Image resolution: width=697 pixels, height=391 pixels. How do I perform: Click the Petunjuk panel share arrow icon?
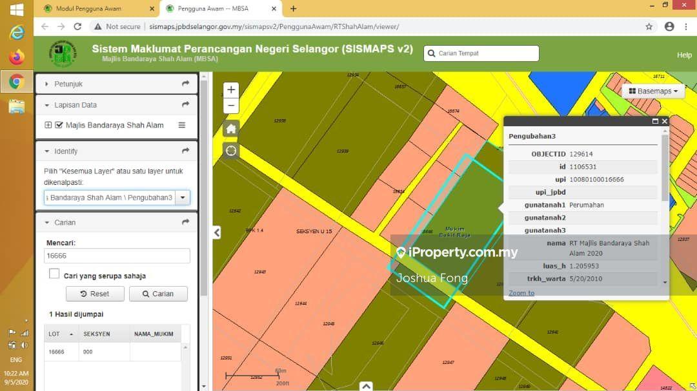[x=186, y=84]
